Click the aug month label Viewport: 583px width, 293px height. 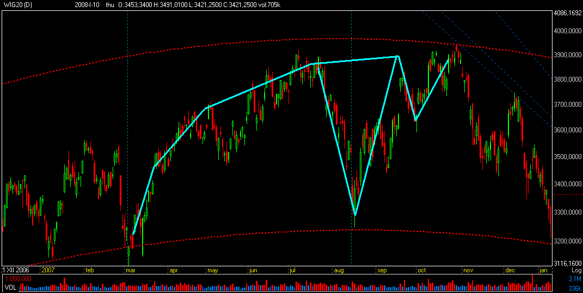339,270
